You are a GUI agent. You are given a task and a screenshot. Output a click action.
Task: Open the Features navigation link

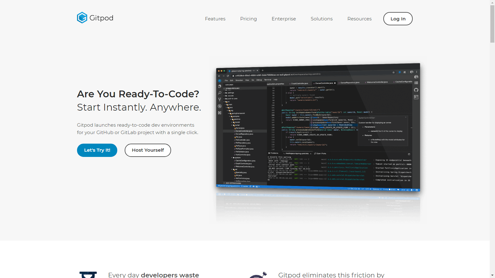pos(215,19)
